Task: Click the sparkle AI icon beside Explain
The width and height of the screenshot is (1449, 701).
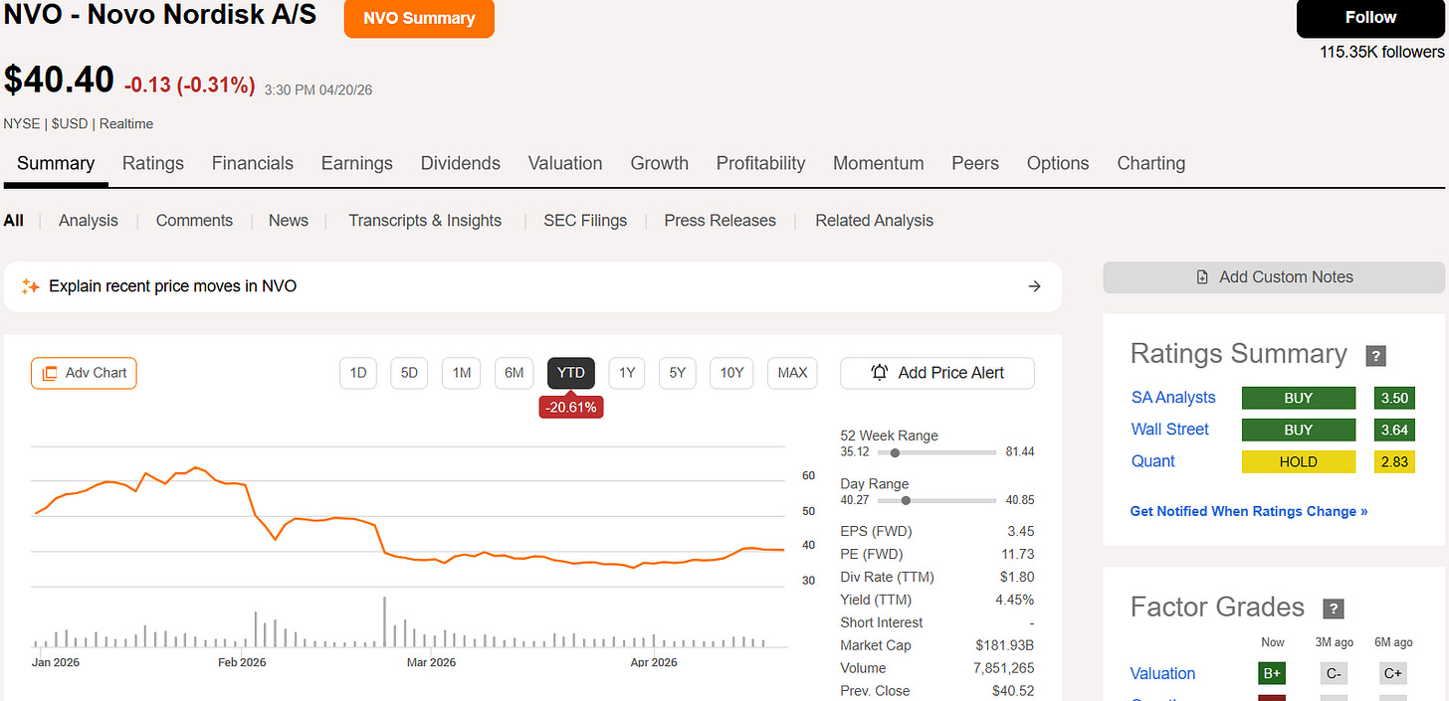Action: [x=31, y=286]
